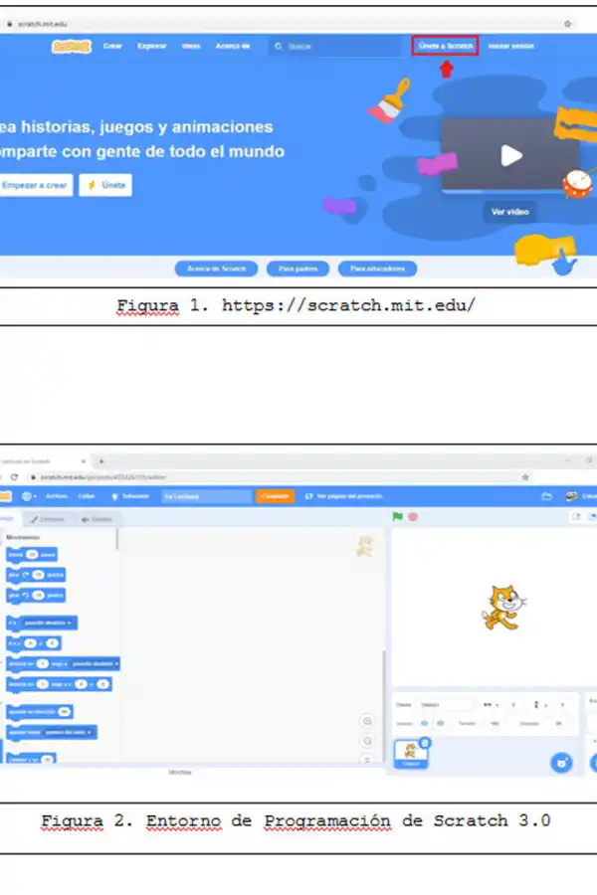
Task: Open the language globe dropdown
Action: pyautogui.click(x=28, y=496)
